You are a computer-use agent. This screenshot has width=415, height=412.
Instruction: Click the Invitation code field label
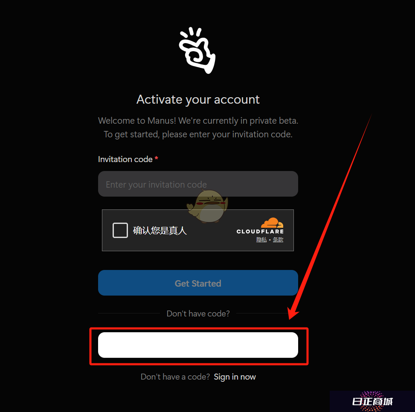[x=125, y=159]
